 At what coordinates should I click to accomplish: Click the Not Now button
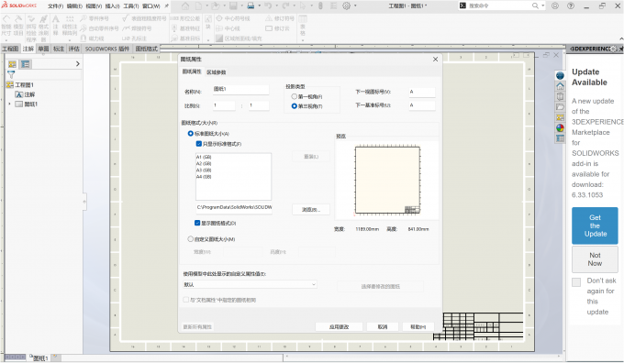[x=595, y=259]
